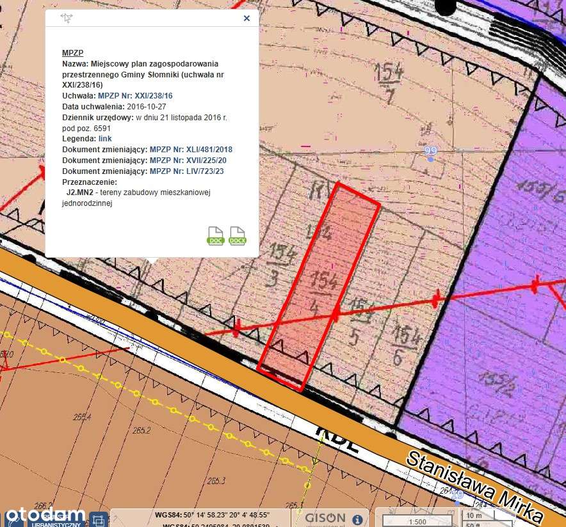
Task: Click the layers icon beside the otodom logo
Action: tap(98, 520)
